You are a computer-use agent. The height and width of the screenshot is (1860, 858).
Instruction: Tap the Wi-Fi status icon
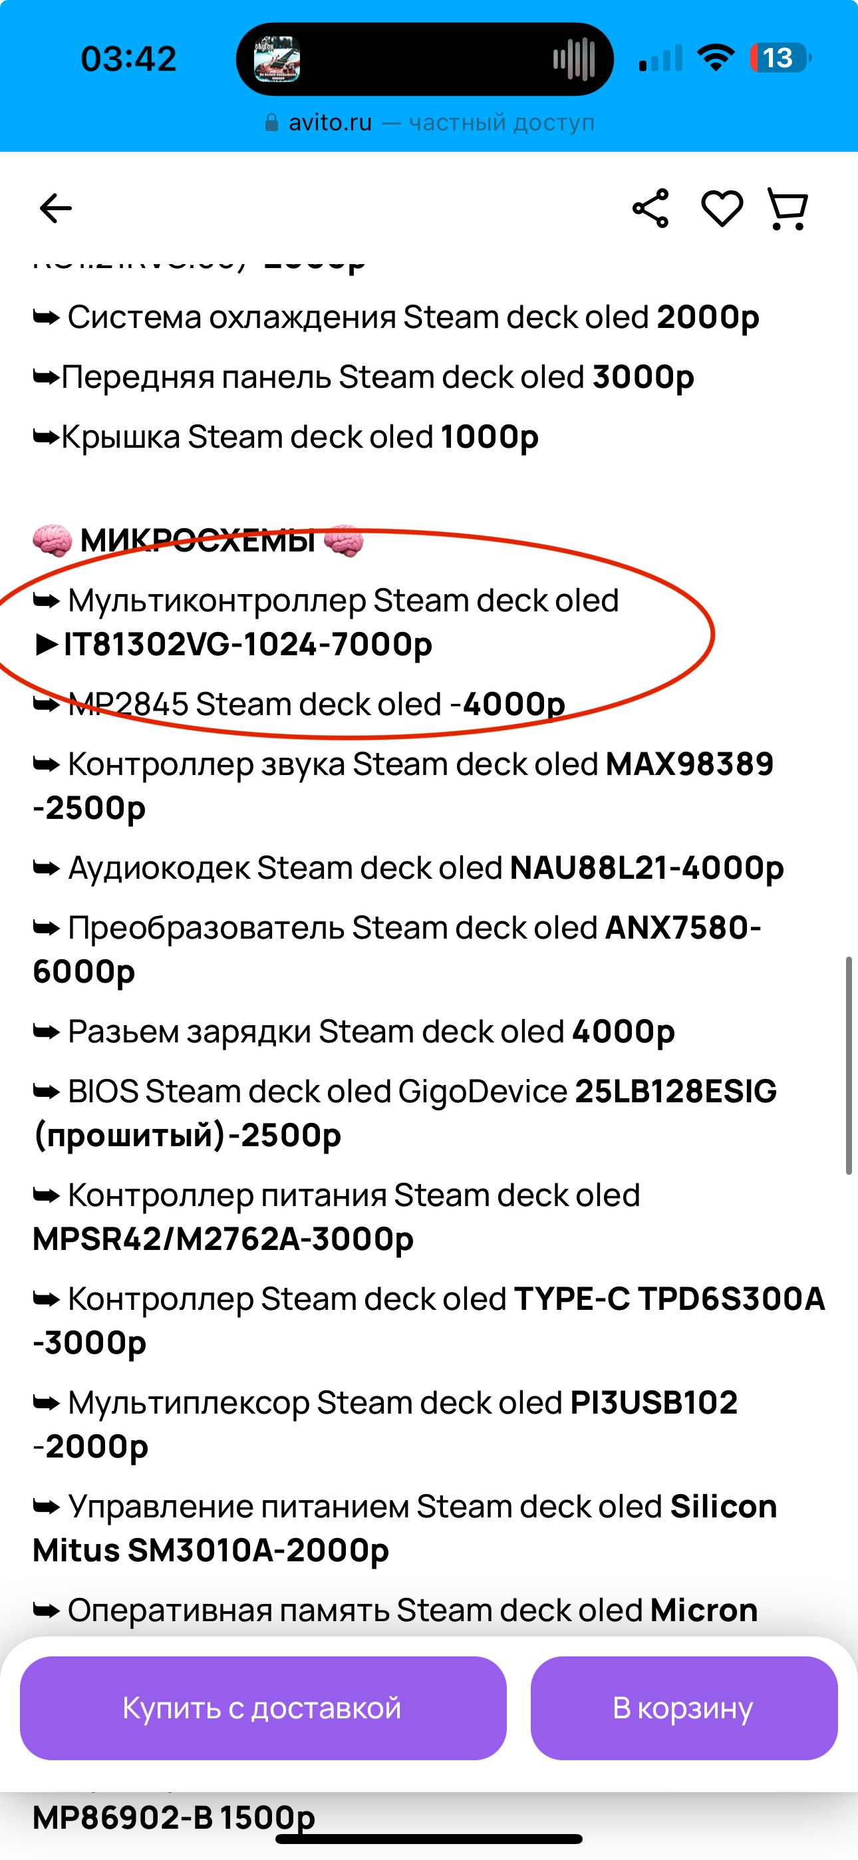[x=715, y=58]
